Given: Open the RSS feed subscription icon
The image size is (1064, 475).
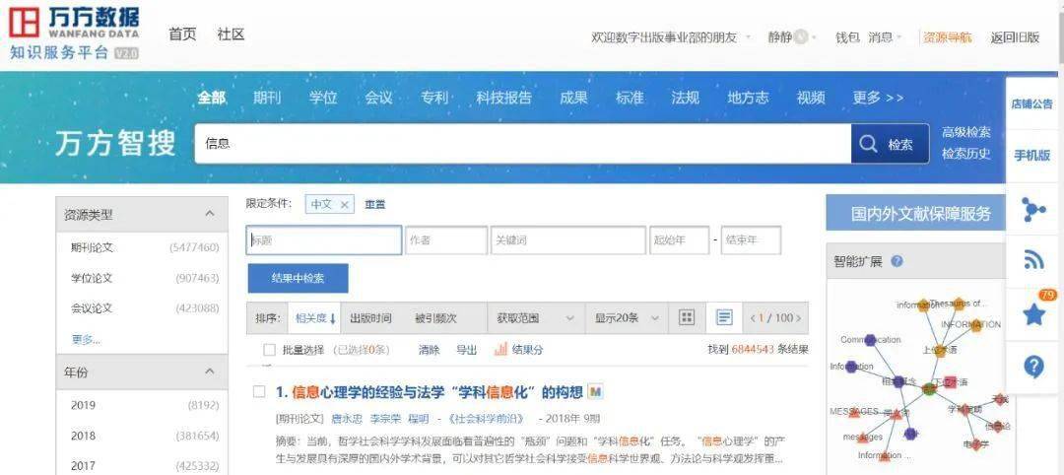Looking at the screenshot, I should (x=1033, y=260).
